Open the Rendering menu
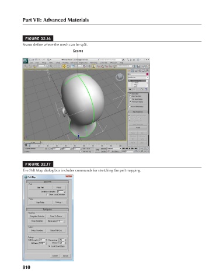The height and width of the screenshot is (280, 223). click(93, 63)
